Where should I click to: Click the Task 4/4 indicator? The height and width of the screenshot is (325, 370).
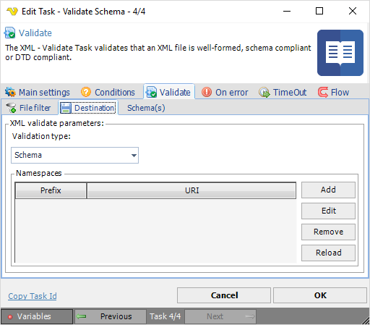pos(165,316)
